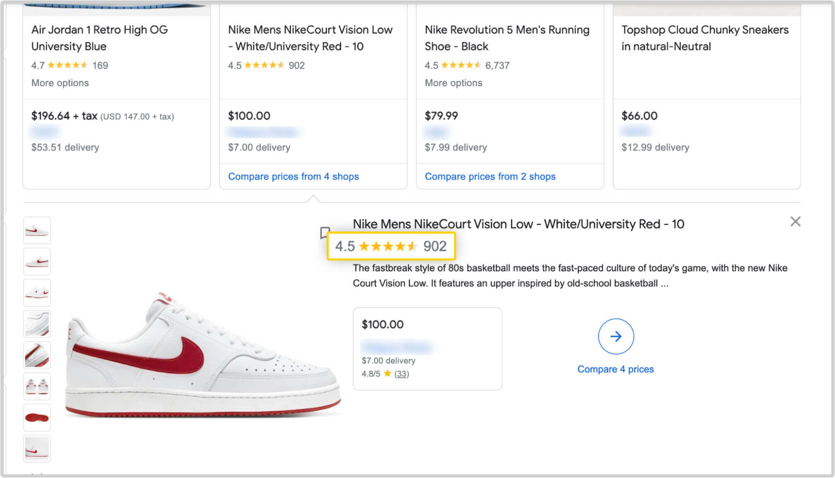Open Topshop Cloud Chunky Sneakers listing
The width and height of the screenshot is (835, 478).
[705, 38]
